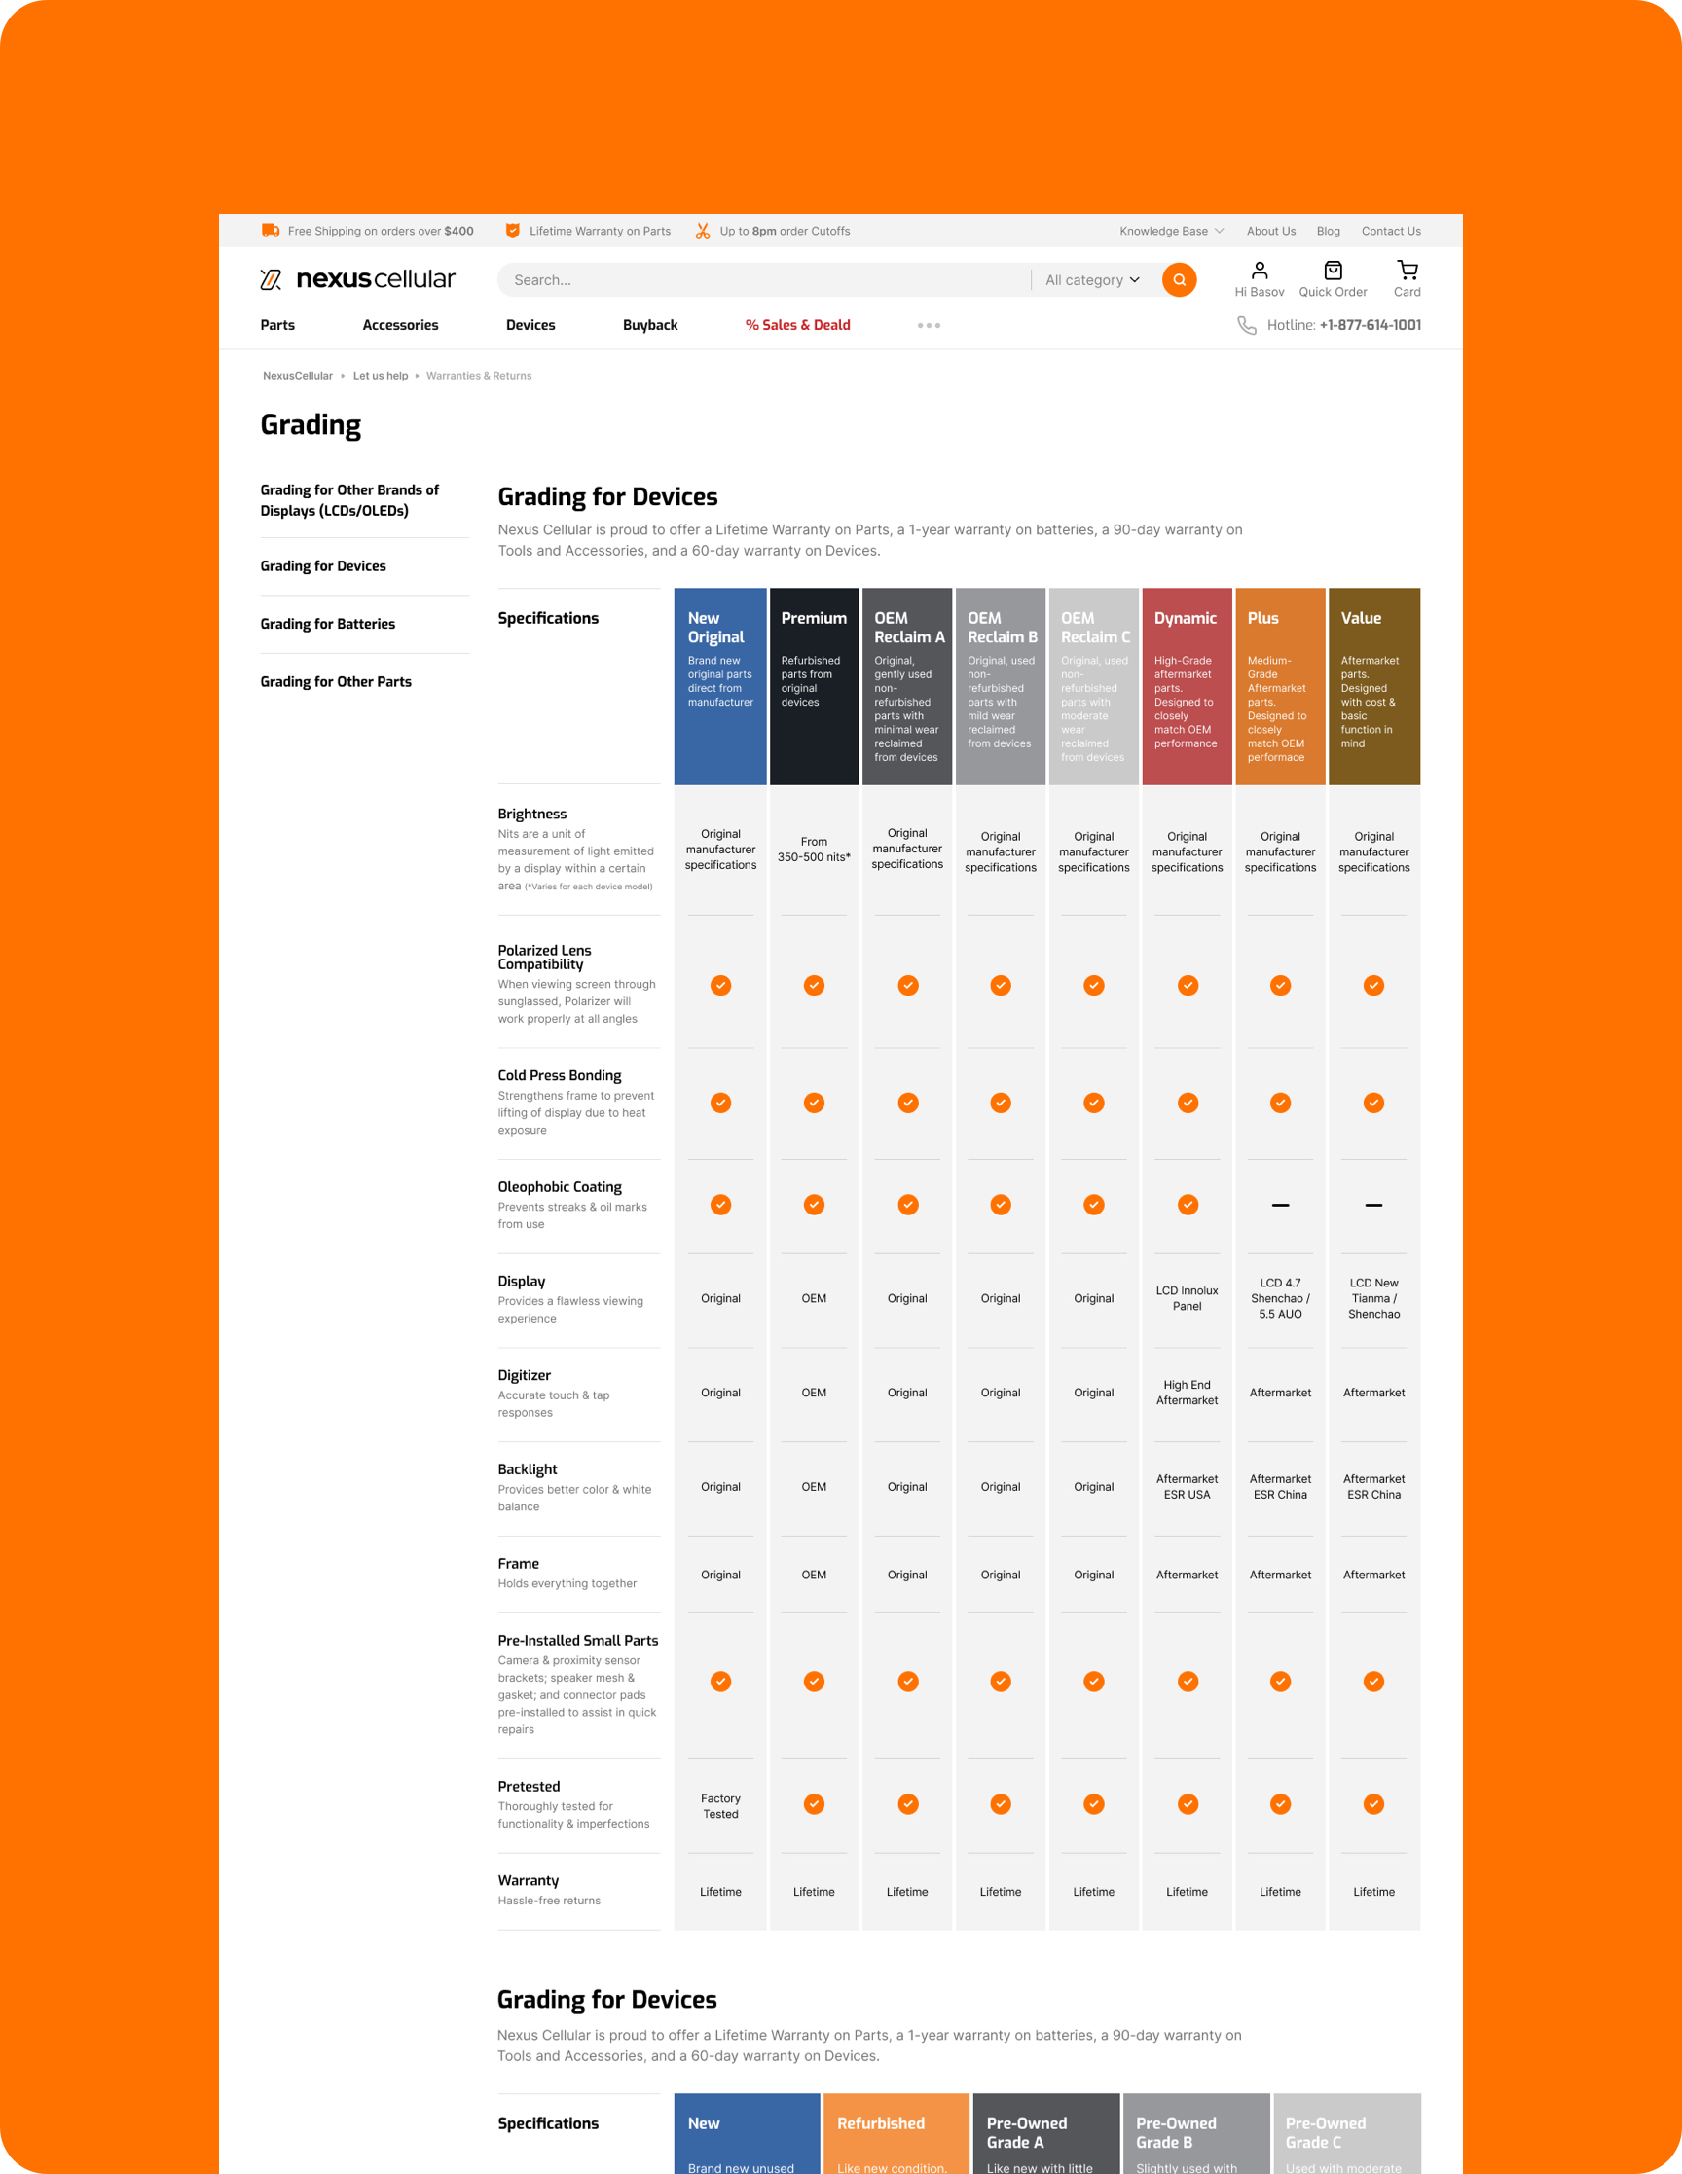Click Oleophobic Coating dash under Value
The height and width of the screenshot is (2174, 1682).
1374,1205
